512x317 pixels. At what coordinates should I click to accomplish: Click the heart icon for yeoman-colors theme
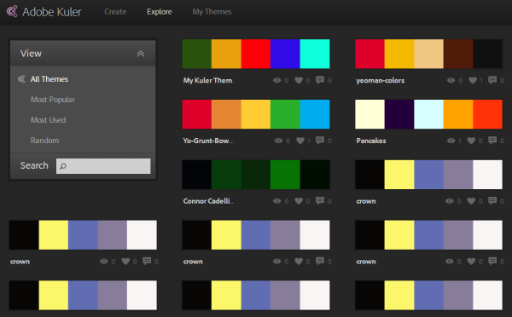[473, 80]
